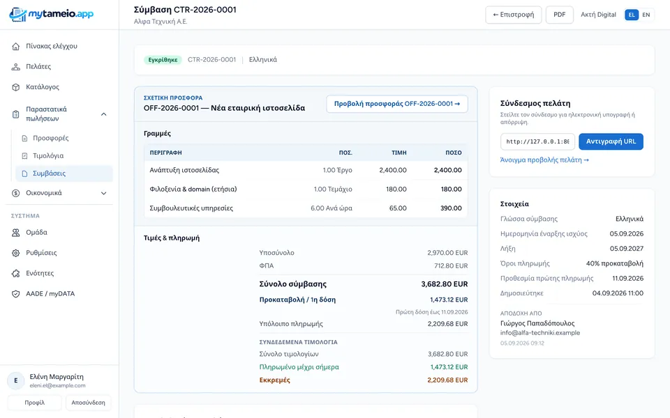Image resolution: width=670 pixels, height=418 pixels.
Task: Open Ομάδα from the system menu
Action: click(x=59, y=233)
